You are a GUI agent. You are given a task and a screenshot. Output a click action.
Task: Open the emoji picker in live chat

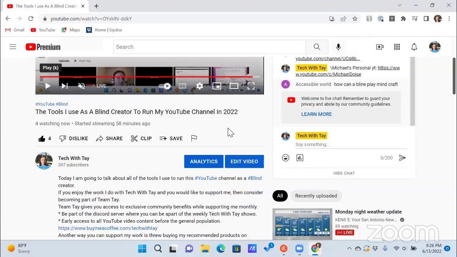coord(285,157)
